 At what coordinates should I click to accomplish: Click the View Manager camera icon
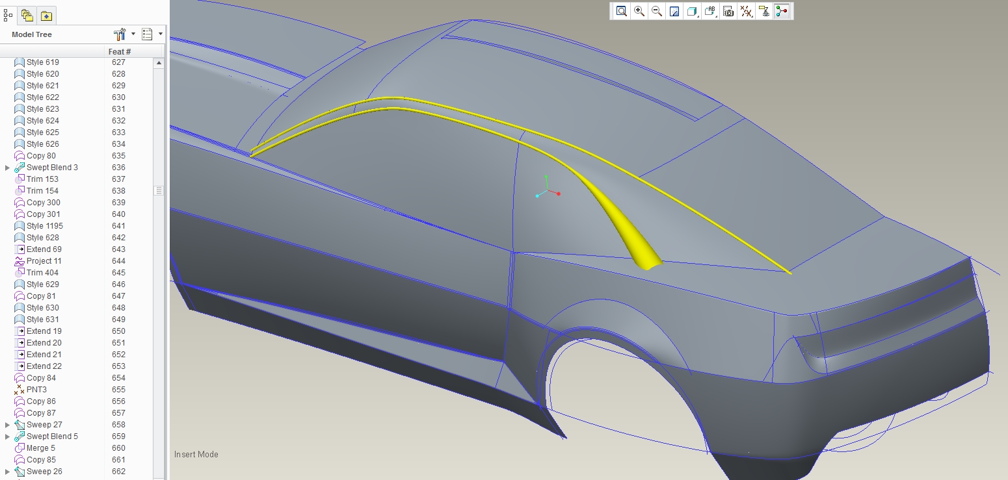pyautogui.click(x=728, y=11)
